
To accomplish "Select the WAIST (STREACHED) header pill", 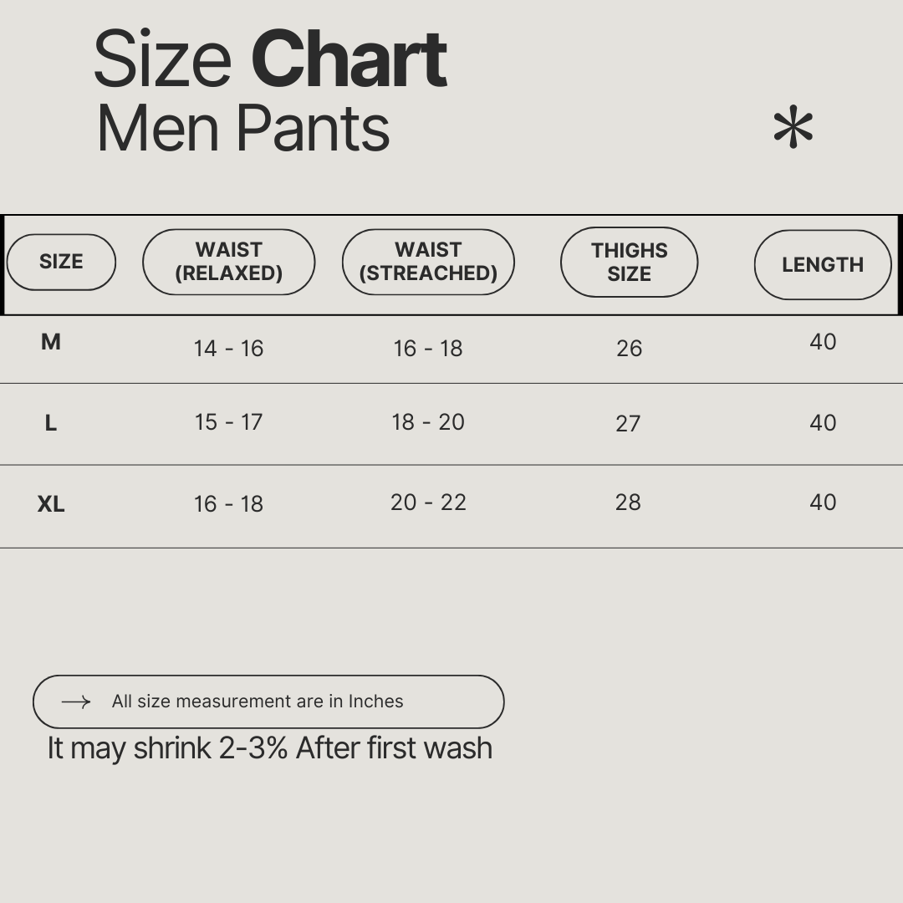I will [x=428, y=262].
